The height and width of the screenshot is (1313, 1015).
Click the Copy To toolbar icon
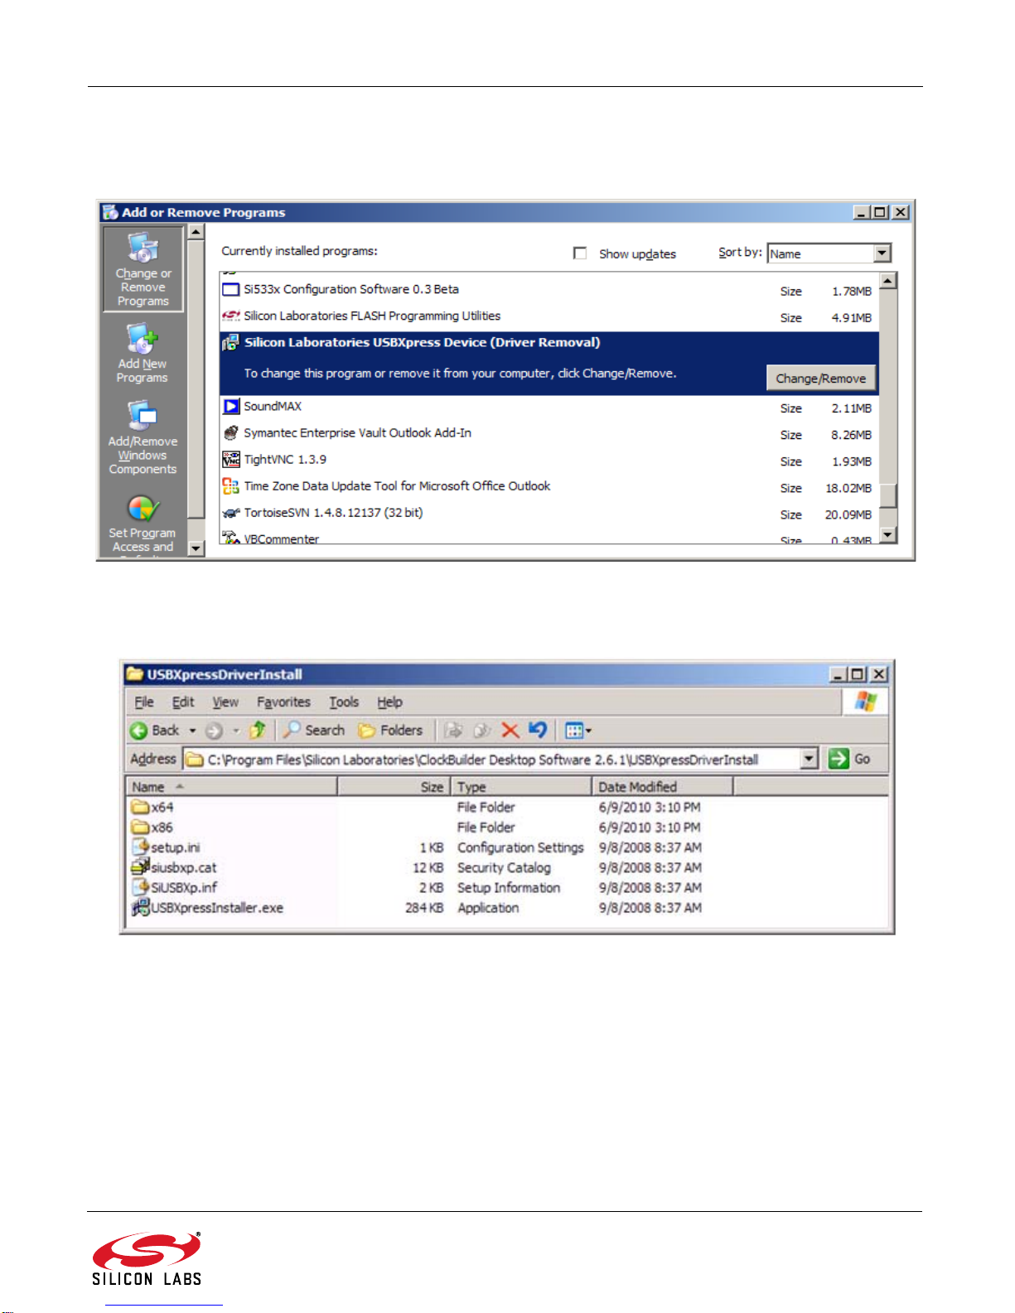(482, 731)
